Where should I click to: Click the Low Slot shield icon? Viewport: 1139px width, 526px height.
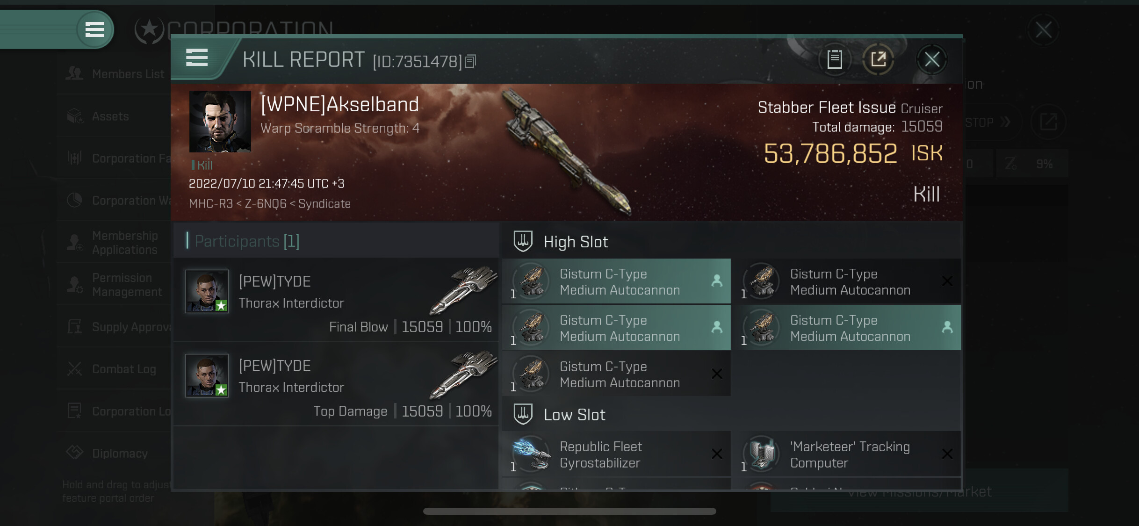click(523, 414)
